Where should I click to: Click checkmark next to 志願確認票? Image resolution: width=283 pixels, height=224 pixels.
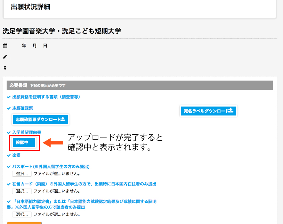tap(9, 108)
